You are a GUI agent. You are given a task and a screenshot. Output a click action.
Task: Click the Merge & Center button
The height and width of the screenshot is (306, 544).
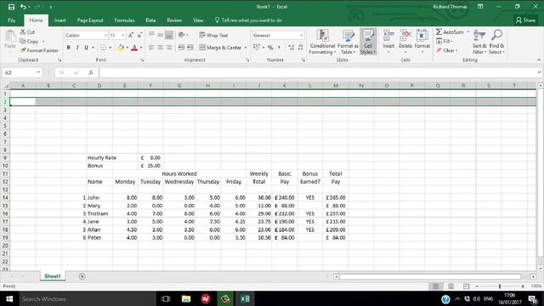click(221, 48)
